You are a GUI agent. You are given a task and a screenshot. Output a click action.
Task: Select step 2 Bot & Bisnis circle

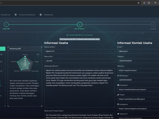click(x=79, y=25)
